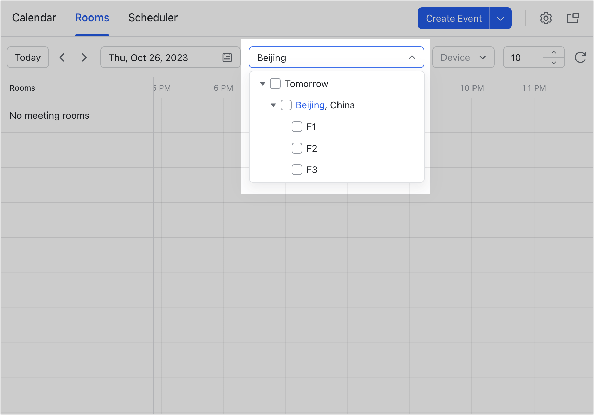Click the pop-out window icon
This screenshot has height=415, width=594.
tap(573, 18)
